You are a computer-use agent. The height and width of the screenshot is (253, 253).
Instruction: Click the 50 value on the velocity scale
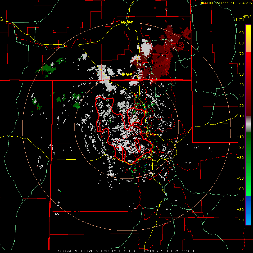click(x=241, y=74)
